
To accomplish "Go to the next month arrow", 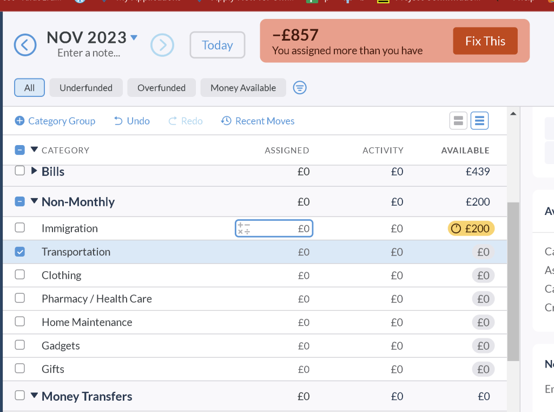I will point(162,45).
